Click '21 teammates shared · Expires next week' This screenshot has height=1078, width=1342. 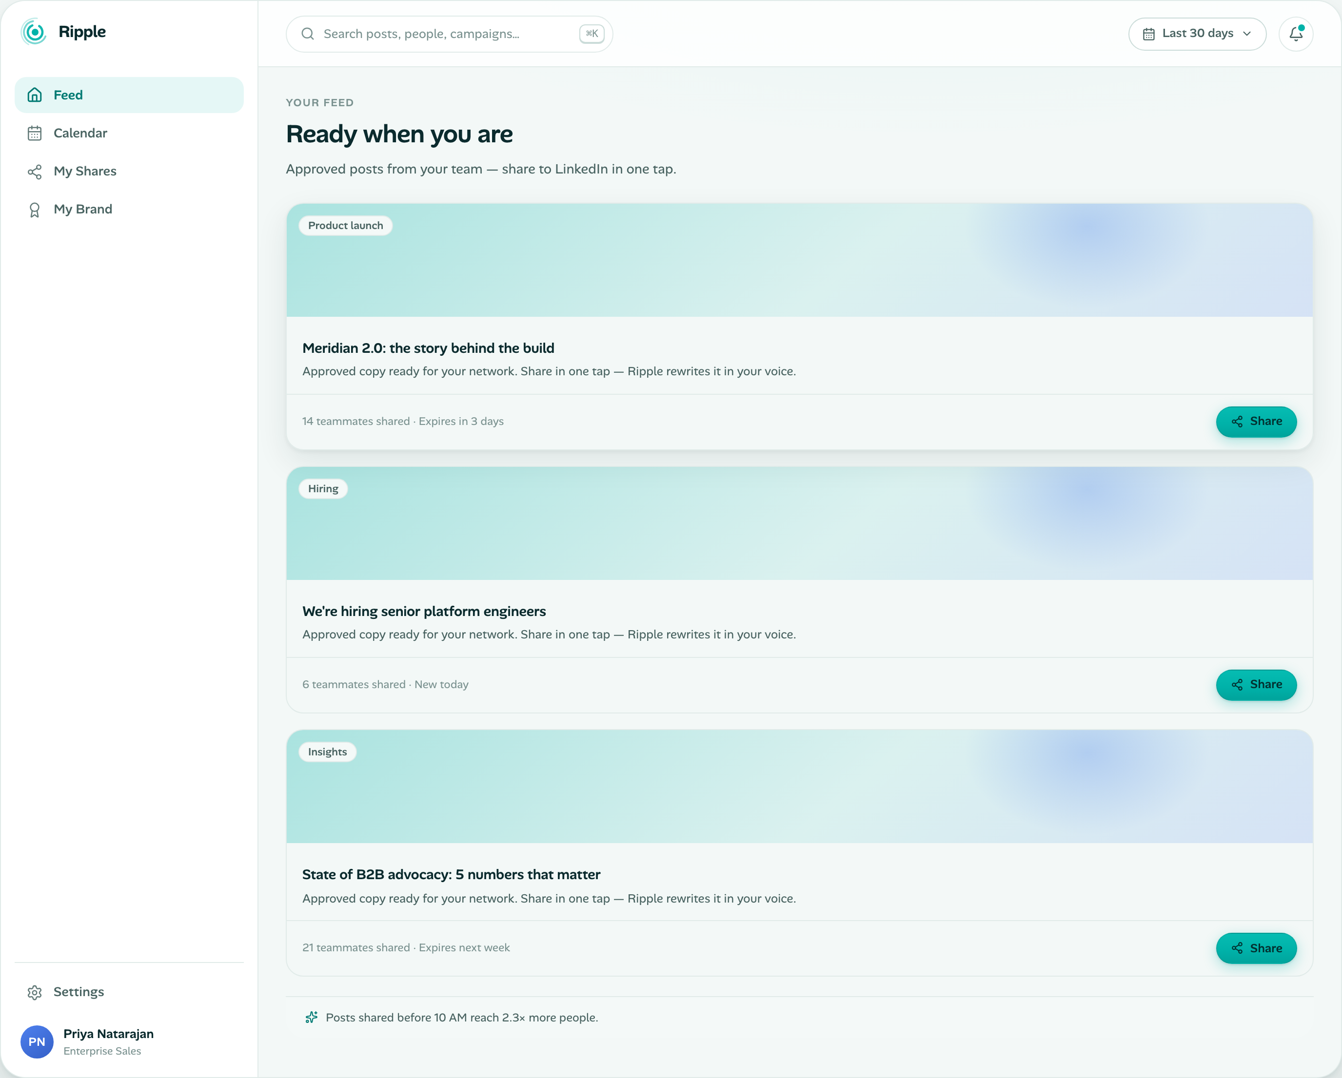[x=406, y=948]
